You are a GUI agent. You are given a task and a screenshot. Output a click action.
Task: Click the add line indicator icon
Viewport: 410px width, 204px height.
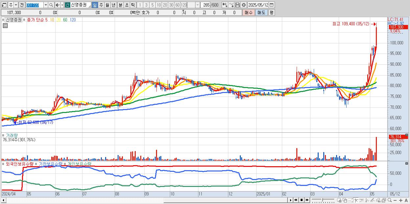(x=232, y=5)
